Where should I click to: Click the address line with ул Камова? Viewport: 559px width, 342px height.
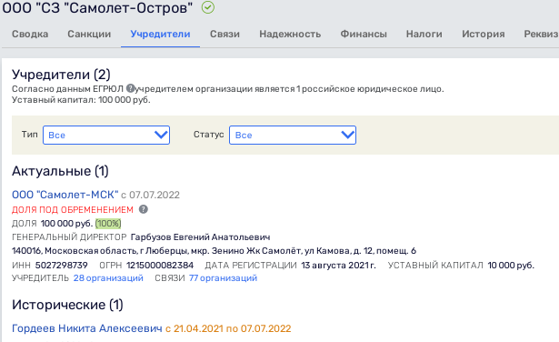pyautogui.click(x=214, y=251)
